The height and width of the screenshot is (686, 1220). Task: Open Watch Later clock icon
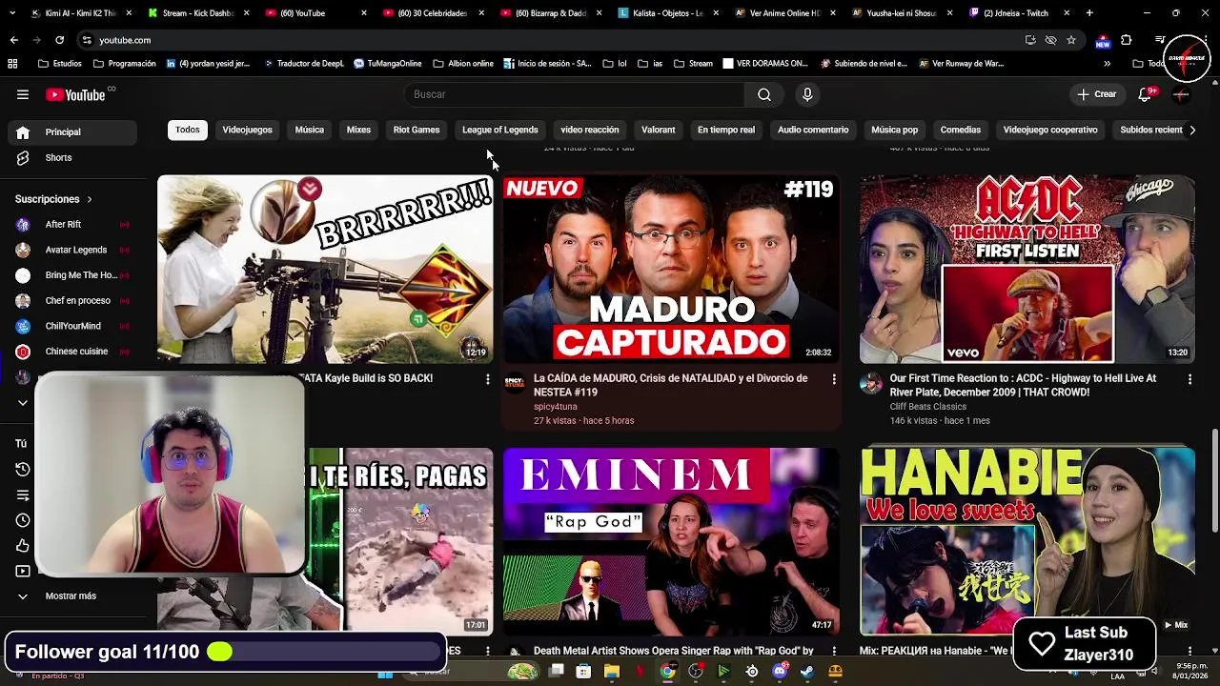23,520
